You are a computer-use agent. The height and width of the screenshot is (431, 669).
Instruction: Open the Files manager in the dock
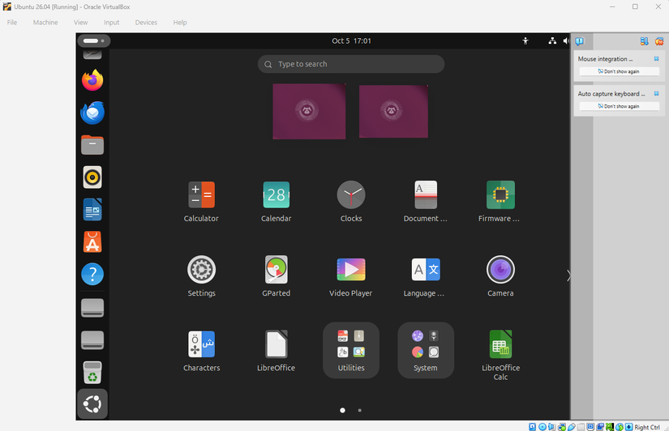[x=92, y=145]
